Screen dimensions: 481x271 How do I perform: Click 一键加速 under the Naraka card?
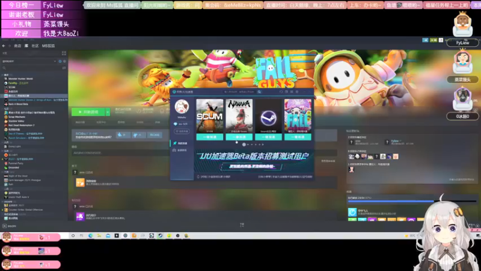click(x=239, y=137)
